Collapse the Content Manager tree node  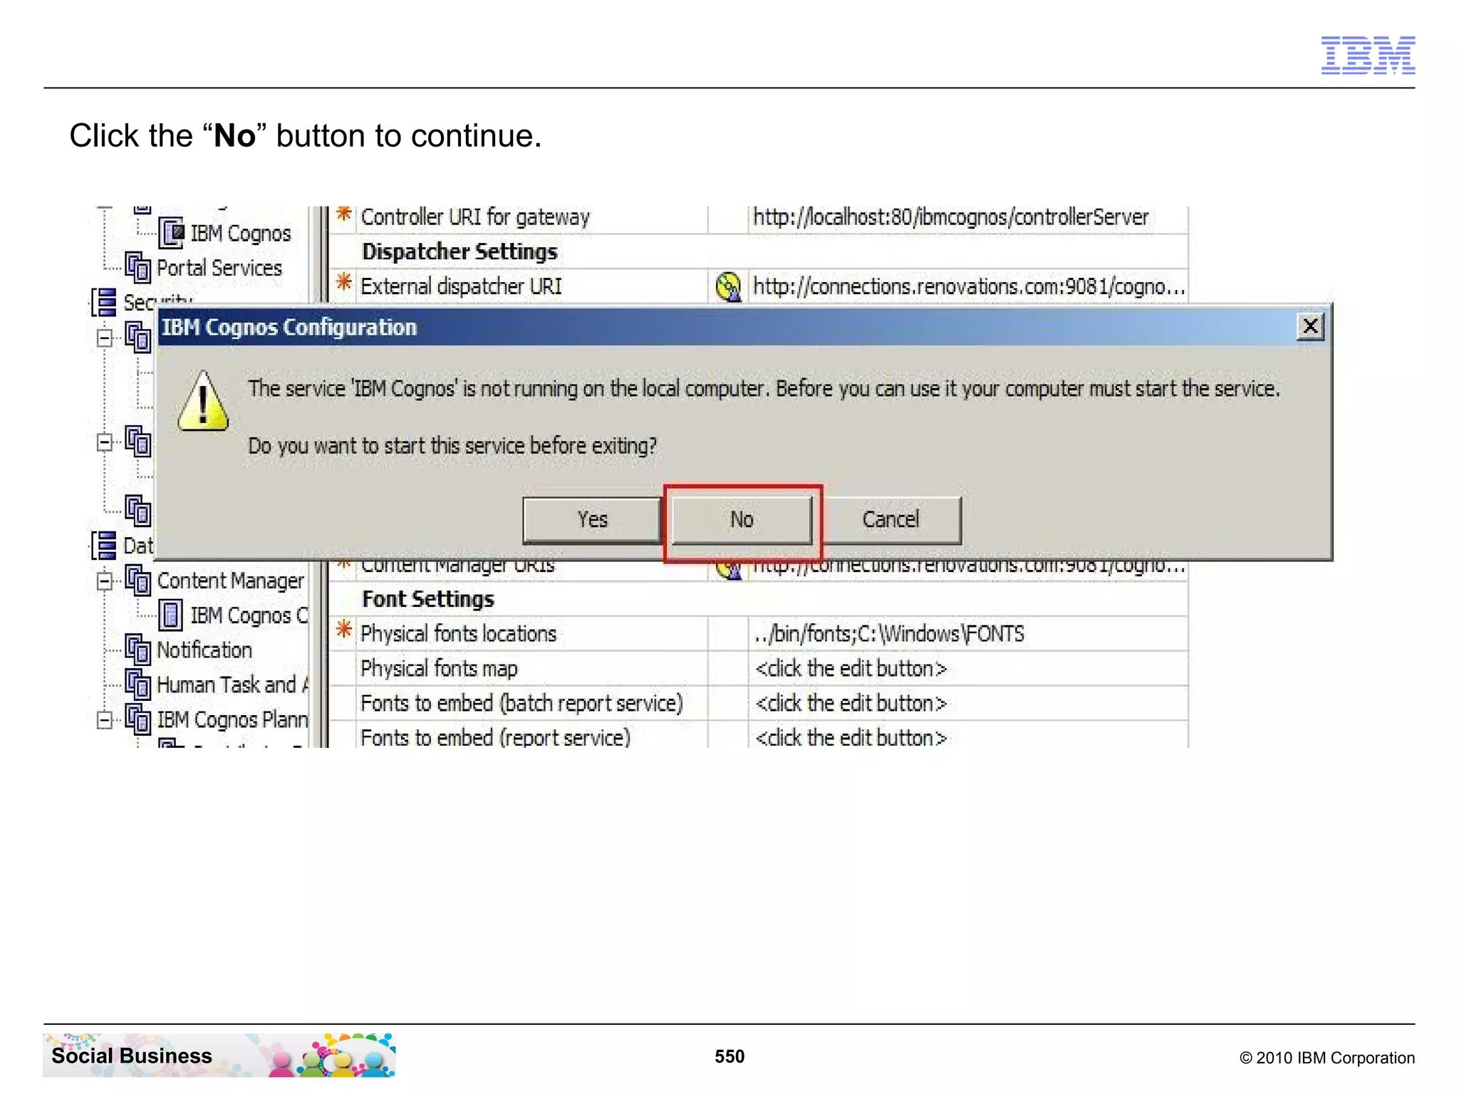point(105,581)
